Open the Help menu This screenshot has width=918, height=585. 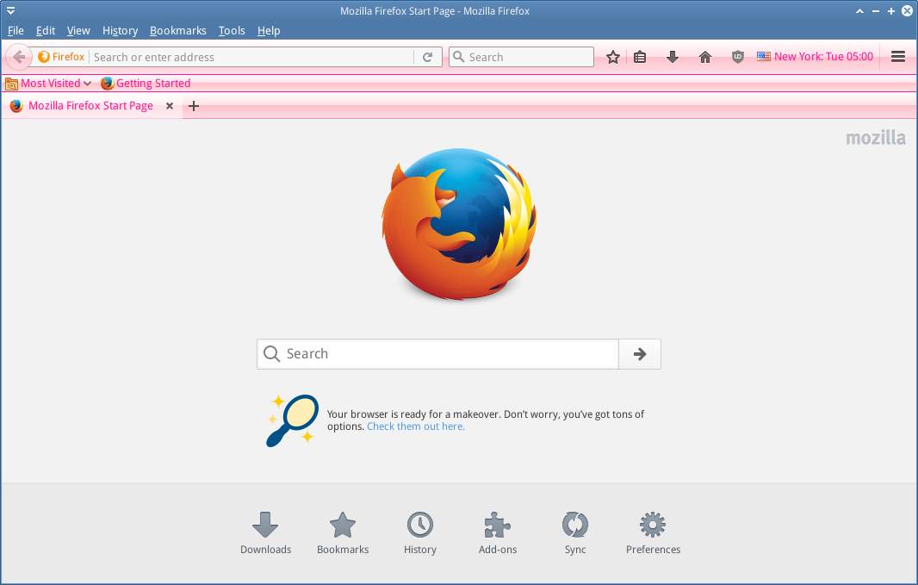coord(269,30)
